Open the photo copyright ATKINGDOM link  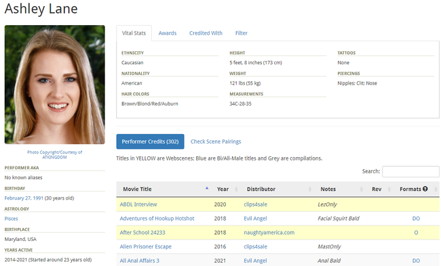coord(54,154)
